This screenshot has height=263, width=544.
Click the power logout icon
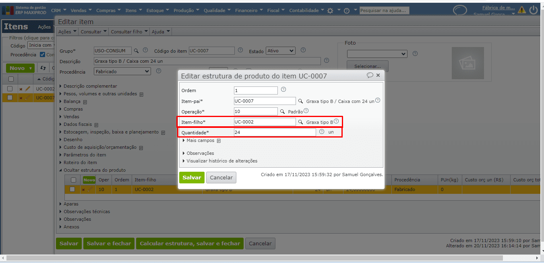(534, 10)
